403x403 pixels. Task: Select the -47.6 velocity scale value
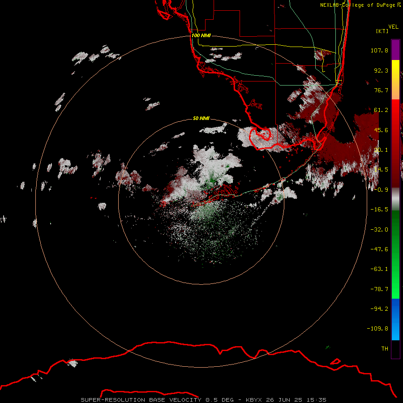pos(379,249)
